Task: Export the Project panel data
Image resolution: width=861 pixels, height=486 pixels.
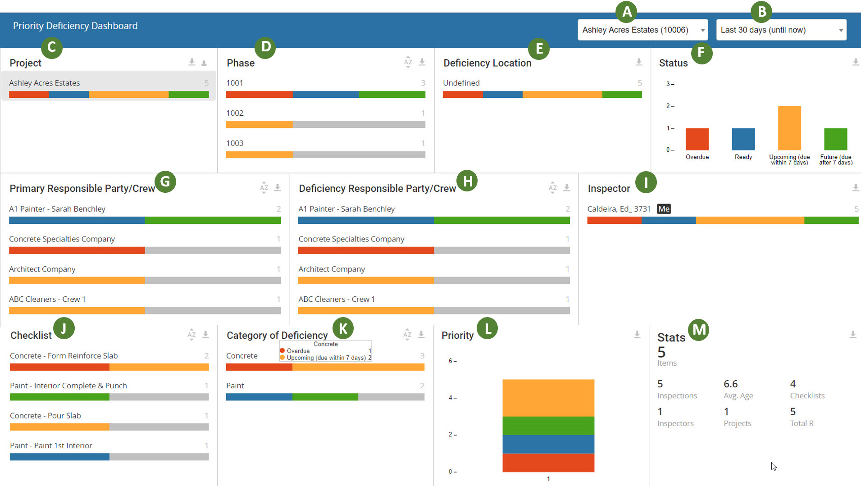Action: pyautogui.click(x=192, y=62)
